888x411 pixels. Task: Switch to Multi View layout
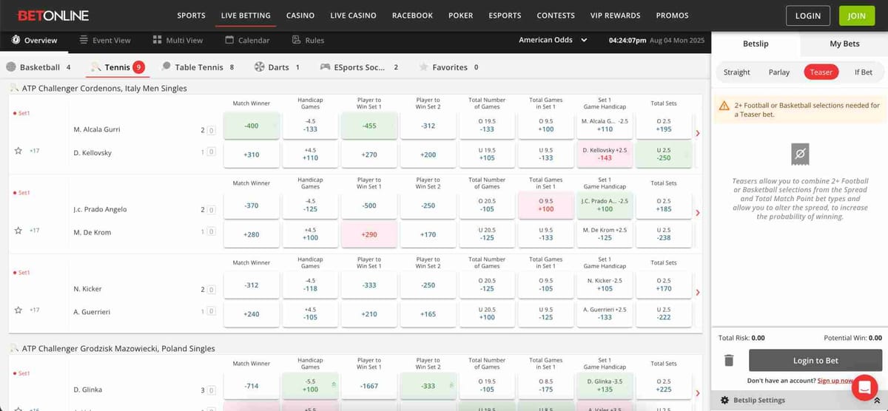(x=157, y=40)
